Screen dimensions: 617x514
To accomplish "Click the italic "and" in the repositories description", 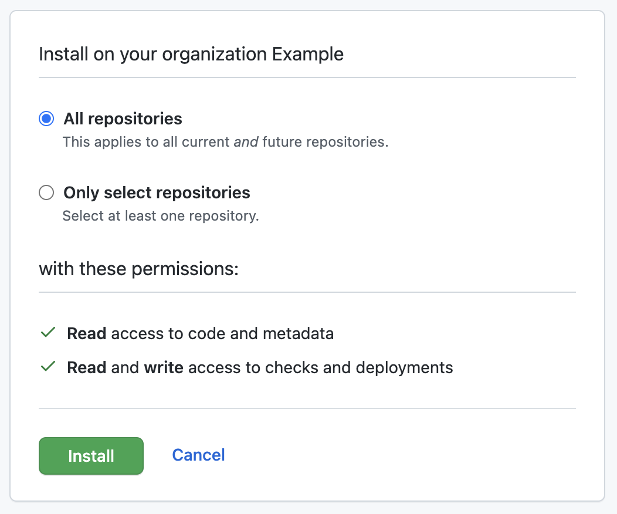I will pos(246,142).
